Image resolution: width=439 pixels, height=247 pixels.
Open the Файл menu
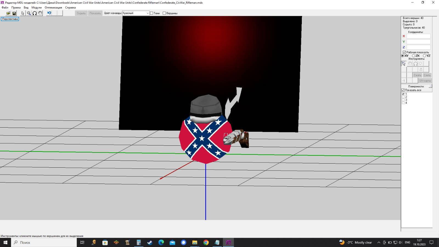[5, 8]
